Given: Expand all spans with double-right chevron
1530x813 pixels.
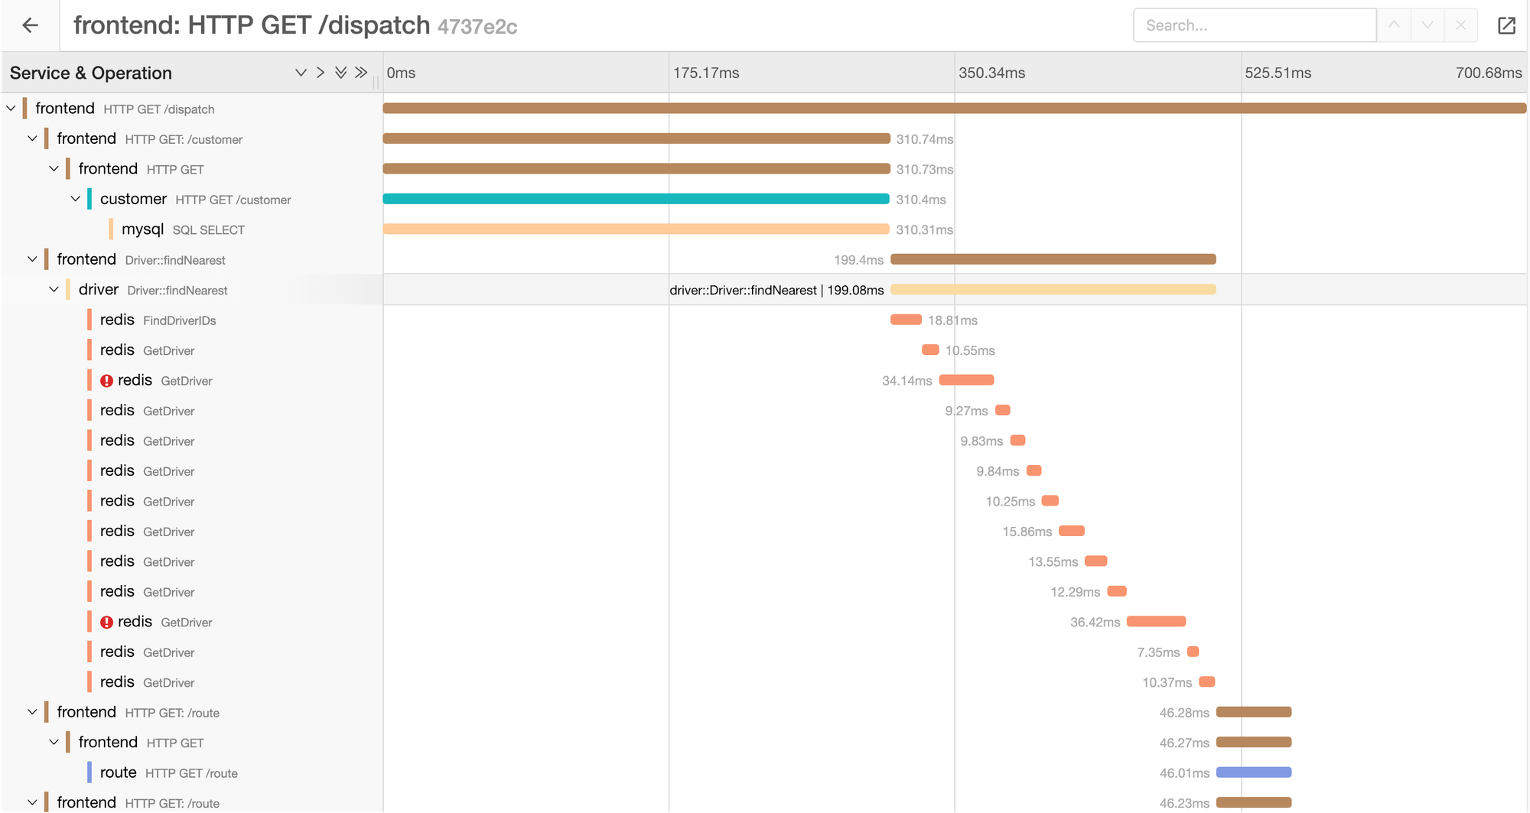Looking at the screenshot, I should (x=361, y=73).
